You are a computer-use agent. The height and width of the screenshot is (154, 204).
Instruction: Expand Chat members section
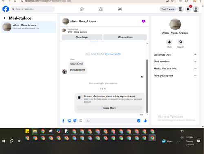coord(175,62)
